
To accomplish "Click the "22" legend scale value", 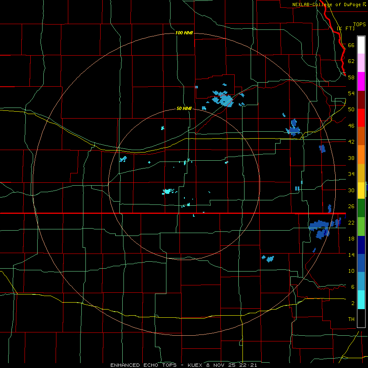I will (351, 222).
